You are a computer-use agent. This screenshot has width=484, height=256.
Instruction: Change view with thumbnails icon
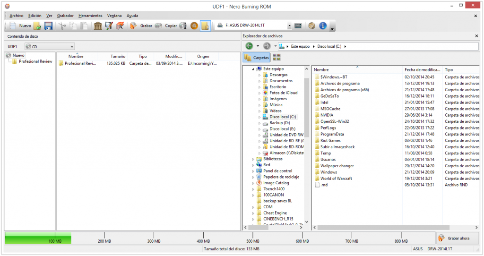[x=277, y=58]
